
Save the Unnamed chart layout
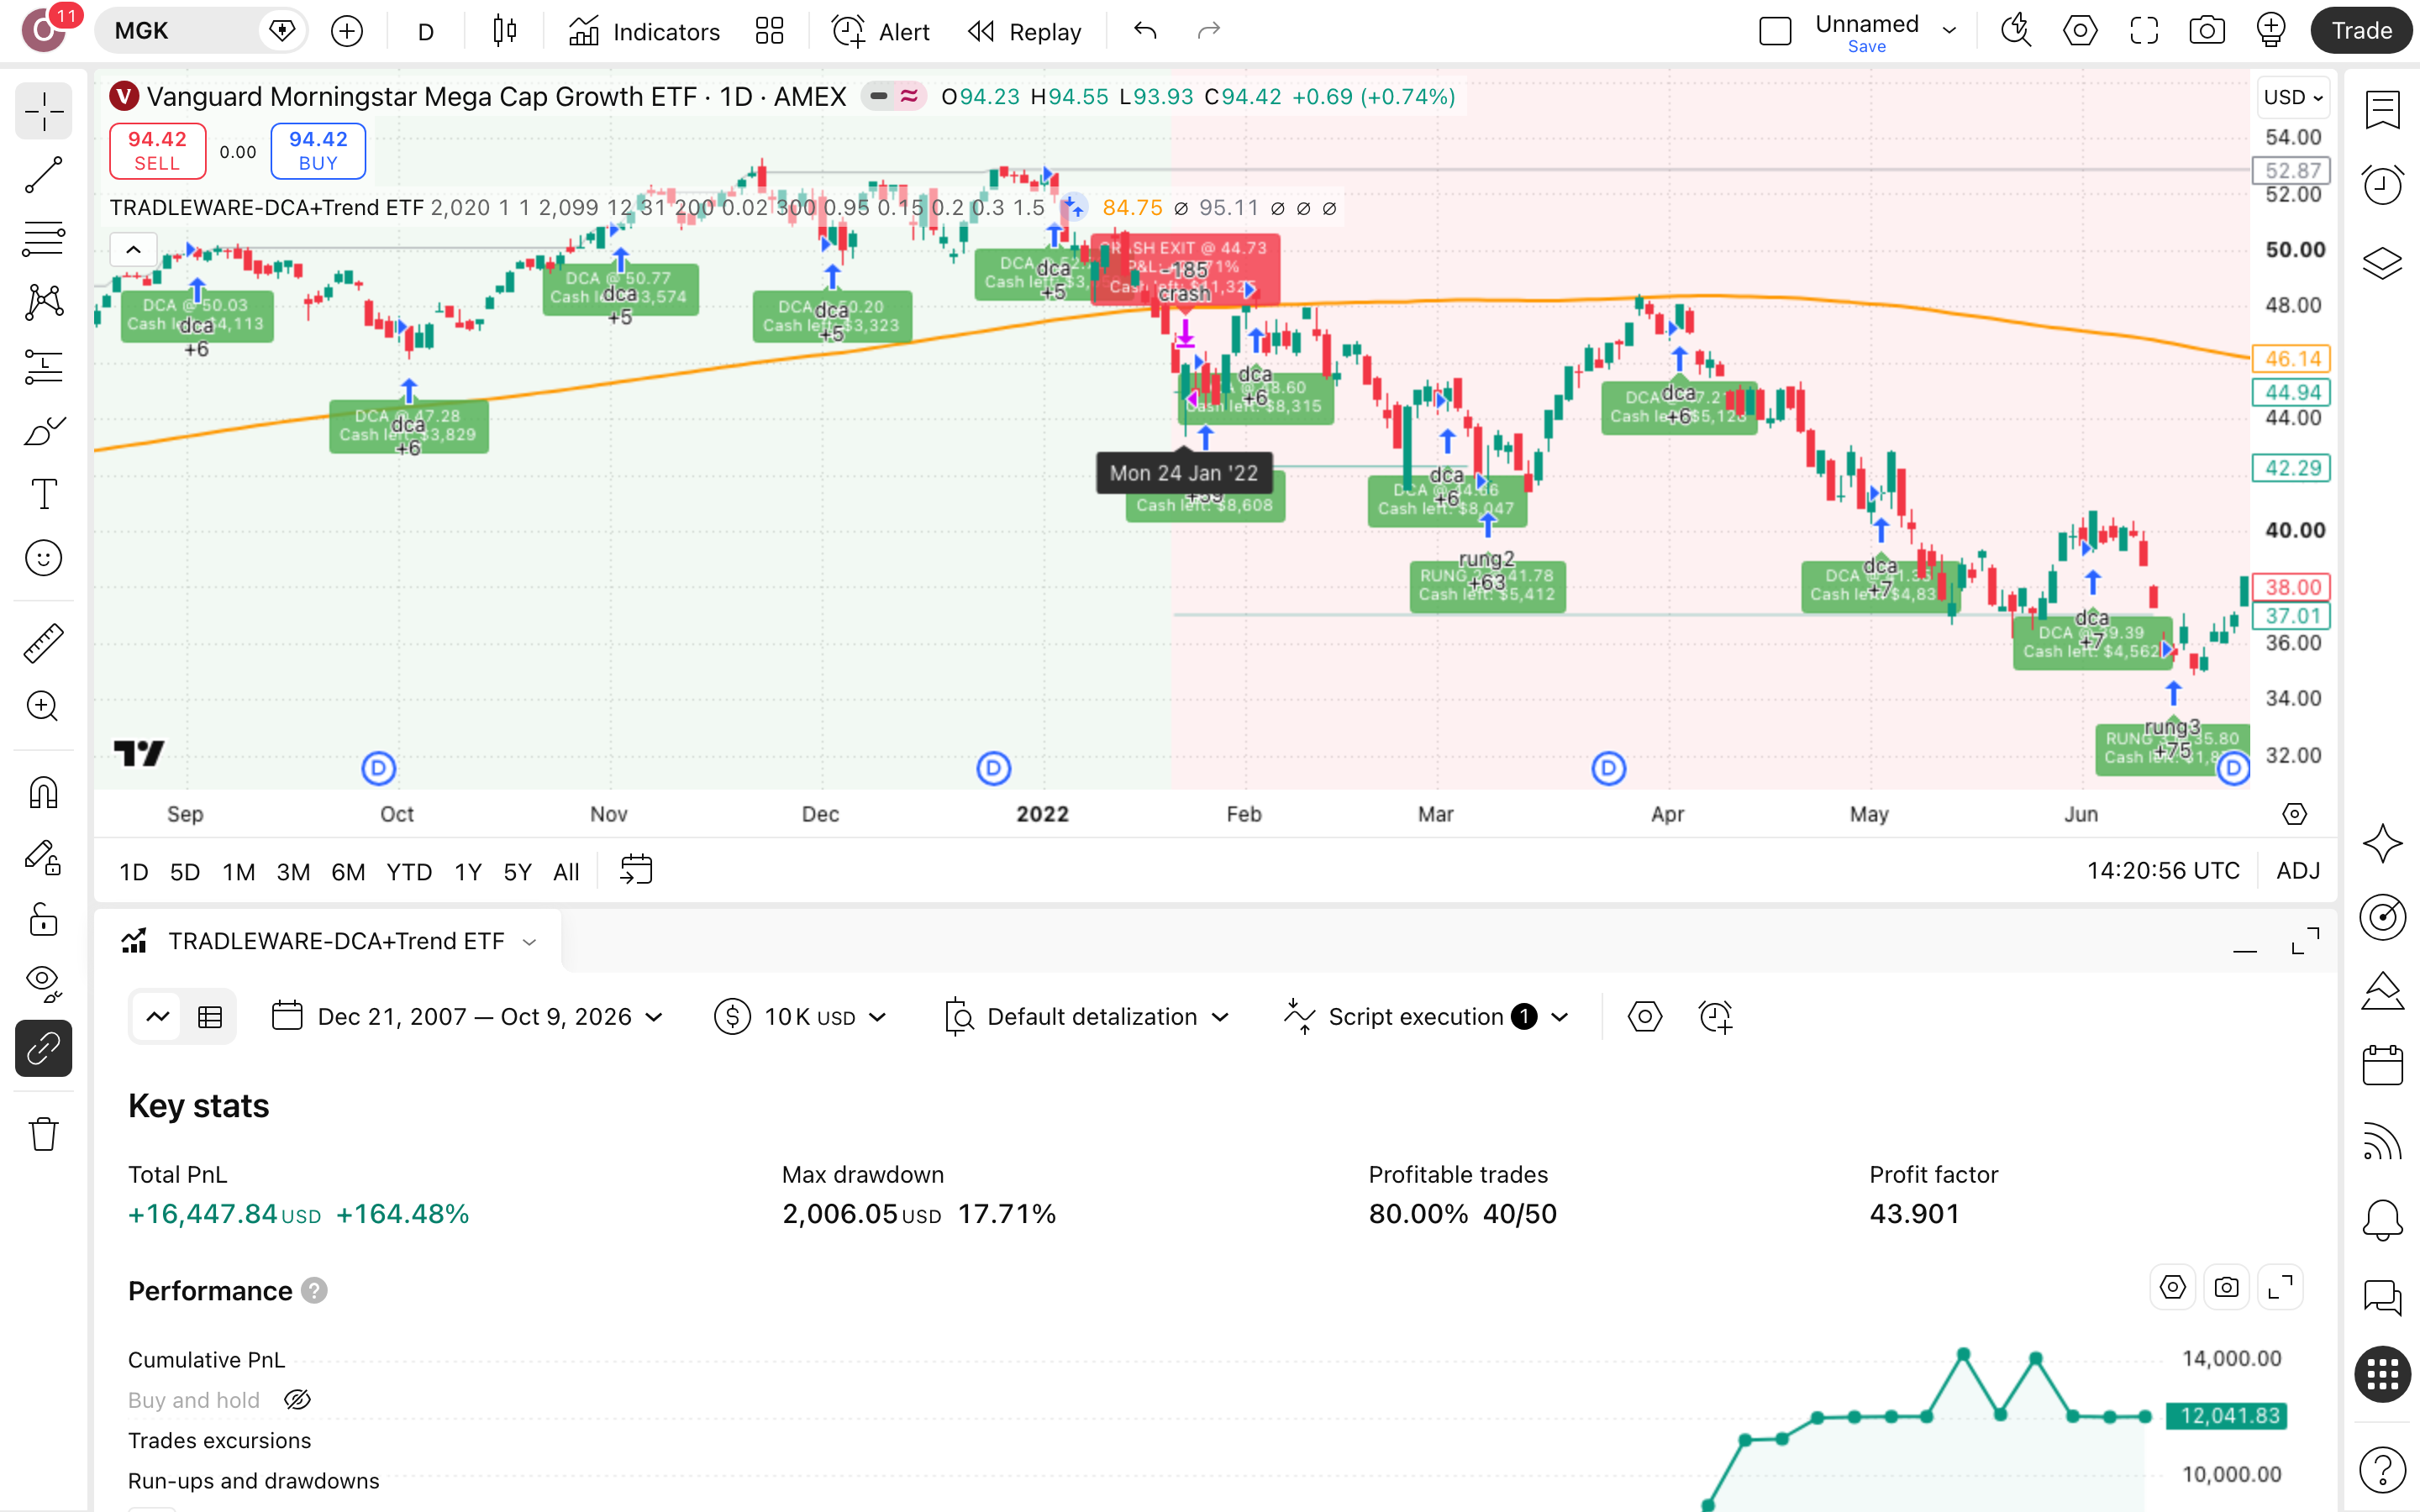tap(1866, 47)
